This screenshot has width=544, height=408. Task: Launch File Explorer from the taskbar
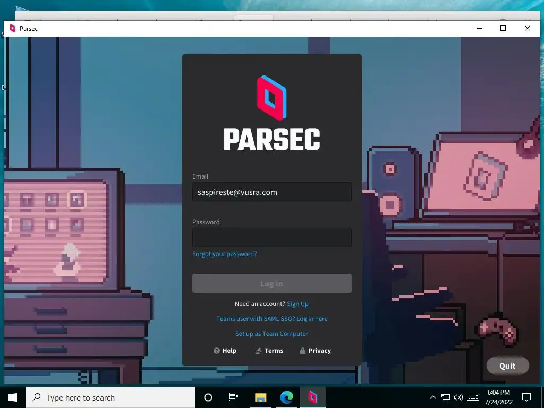(260, 397)
